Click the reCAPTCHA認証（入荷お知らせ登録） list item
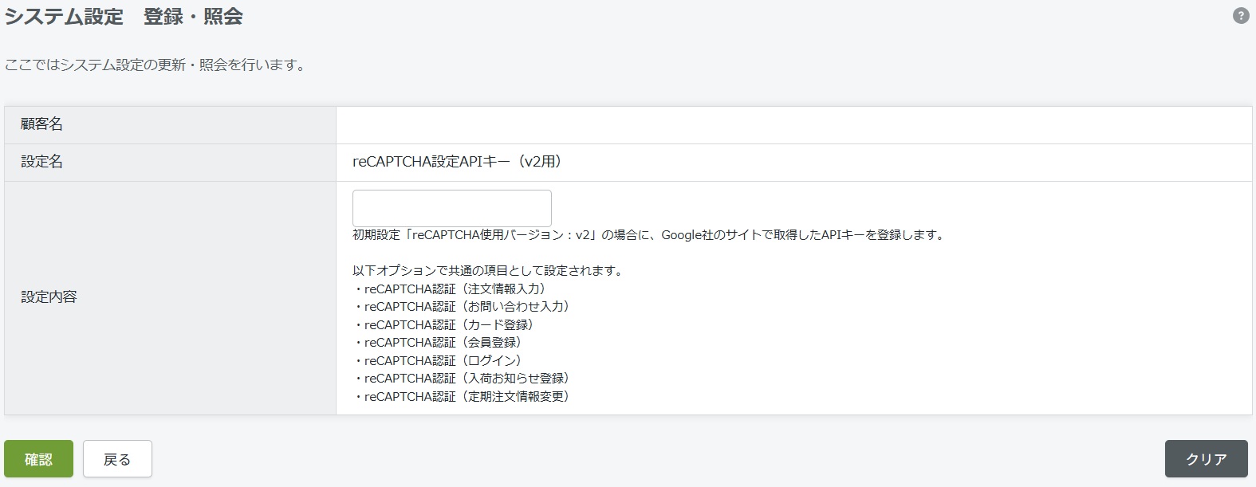 click(463, 379)
